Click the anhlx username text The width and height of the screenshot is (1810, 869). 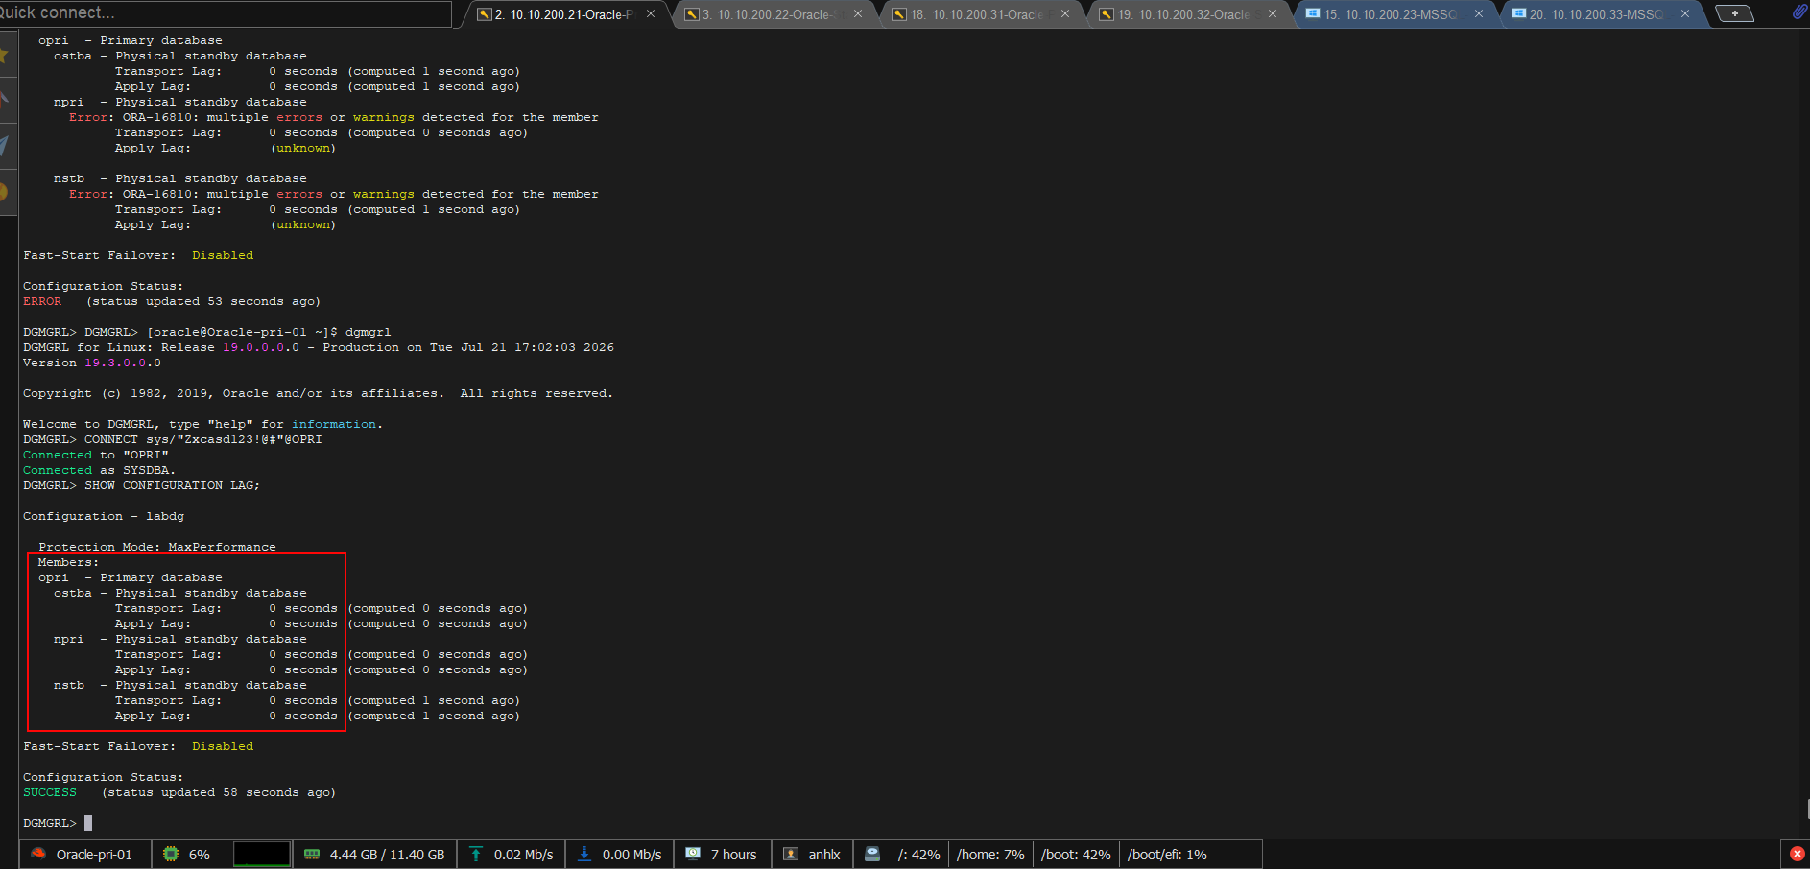(824, 855)
